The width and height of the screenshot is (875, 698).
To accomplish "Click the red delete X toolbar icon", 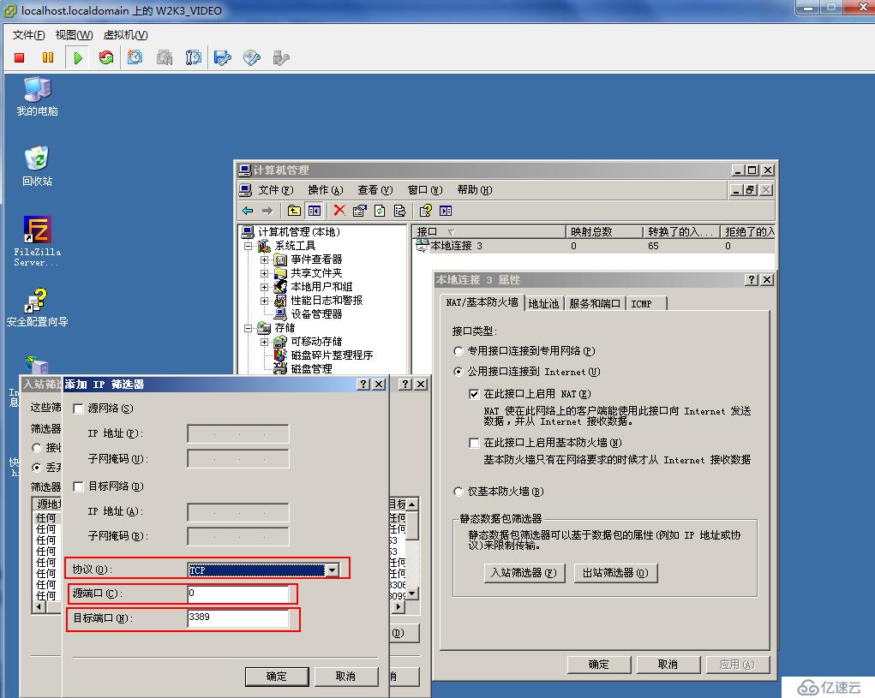I will 339,210.
